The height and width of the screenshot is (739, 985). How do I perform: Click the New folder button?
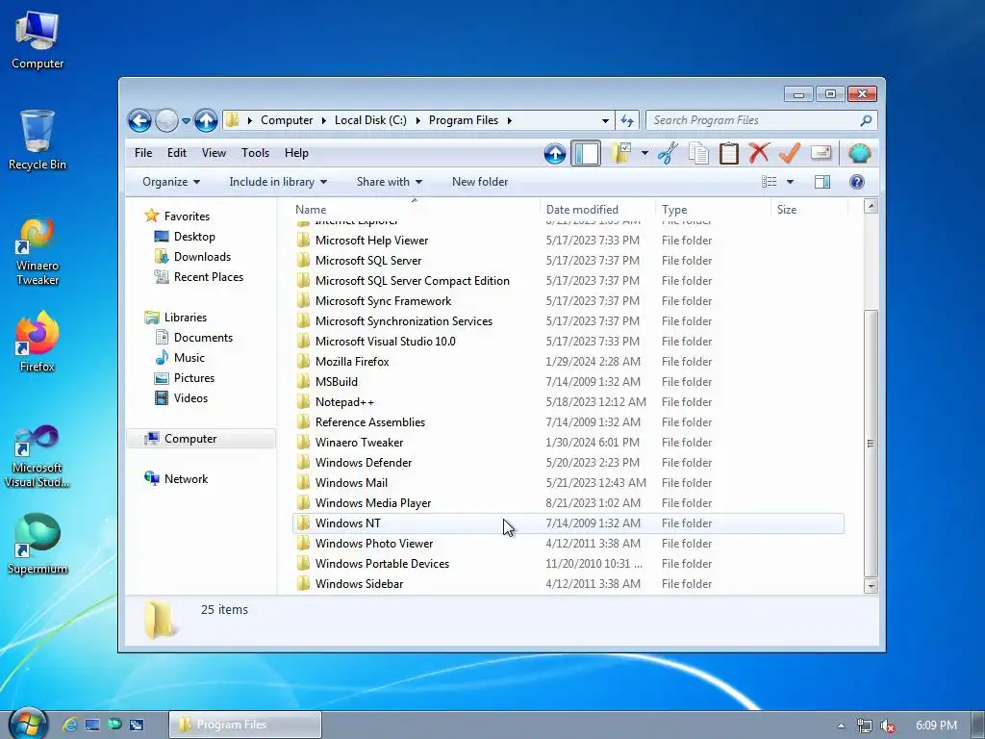[x=480, y=182]
